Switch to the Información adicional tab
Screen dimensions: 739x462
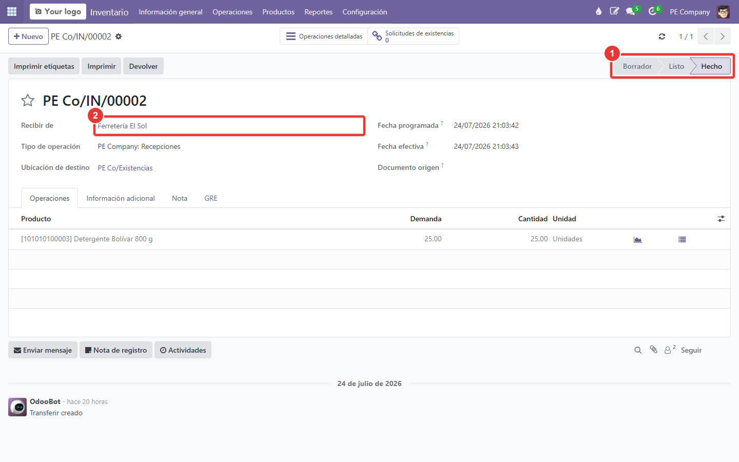(121, 198)
